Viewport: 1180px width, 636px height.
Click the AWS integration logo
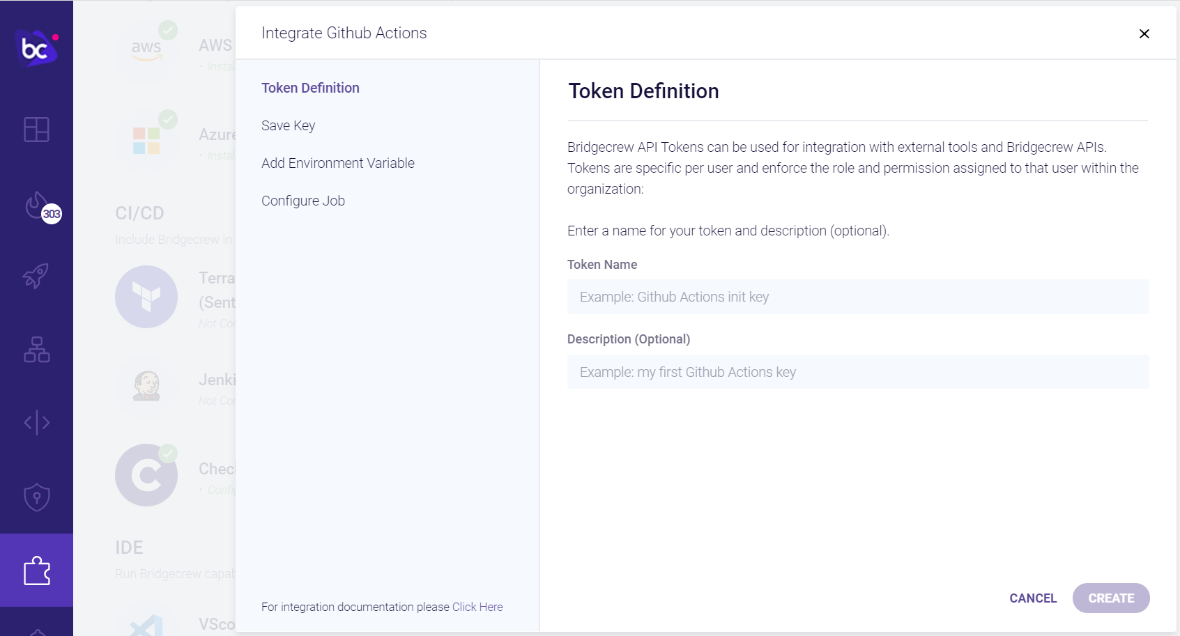pyautogui.click(x=146, y=50)
